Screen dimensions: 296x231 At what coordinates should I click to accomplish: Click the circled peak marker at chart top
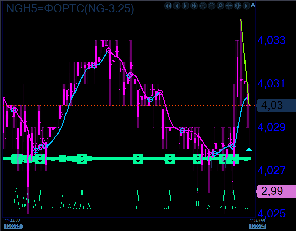tap(109, 50)
